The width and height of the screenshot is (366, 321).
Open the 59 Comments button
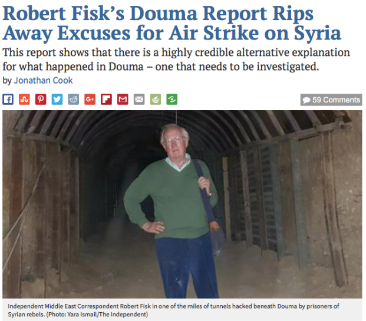(x=331, y=100)
